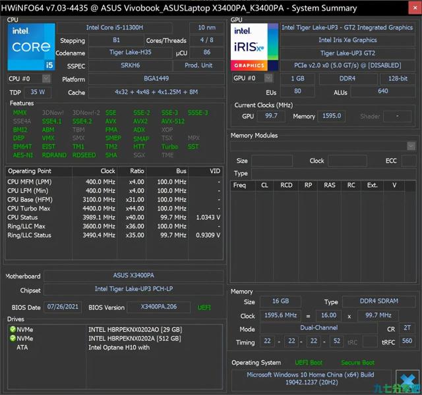Click the SSPEC value SRKH6
This screenshot has width=422, height=395.
(x=131, y=65)
